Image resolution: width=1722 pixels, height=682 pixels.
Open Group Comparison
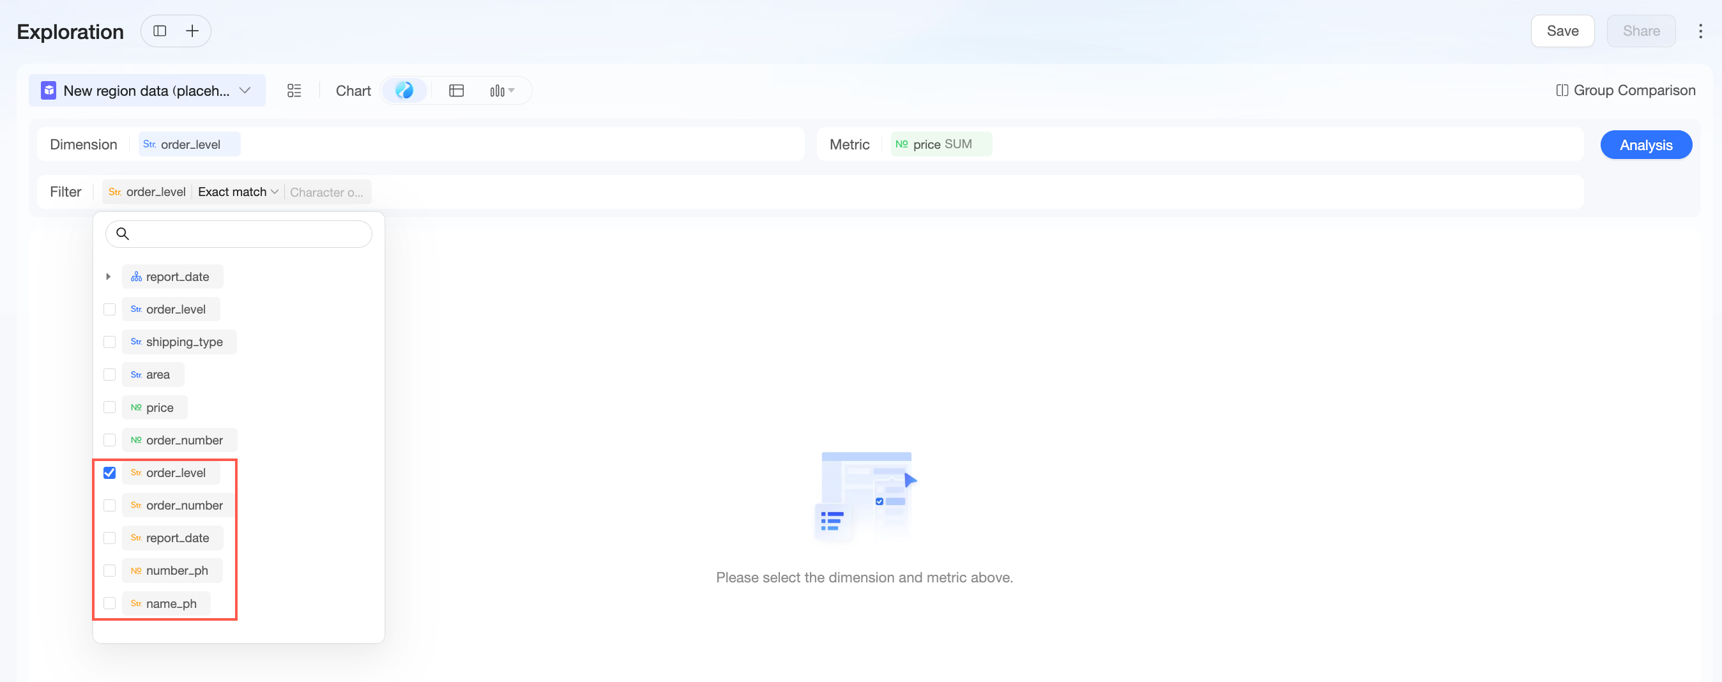1626,90
